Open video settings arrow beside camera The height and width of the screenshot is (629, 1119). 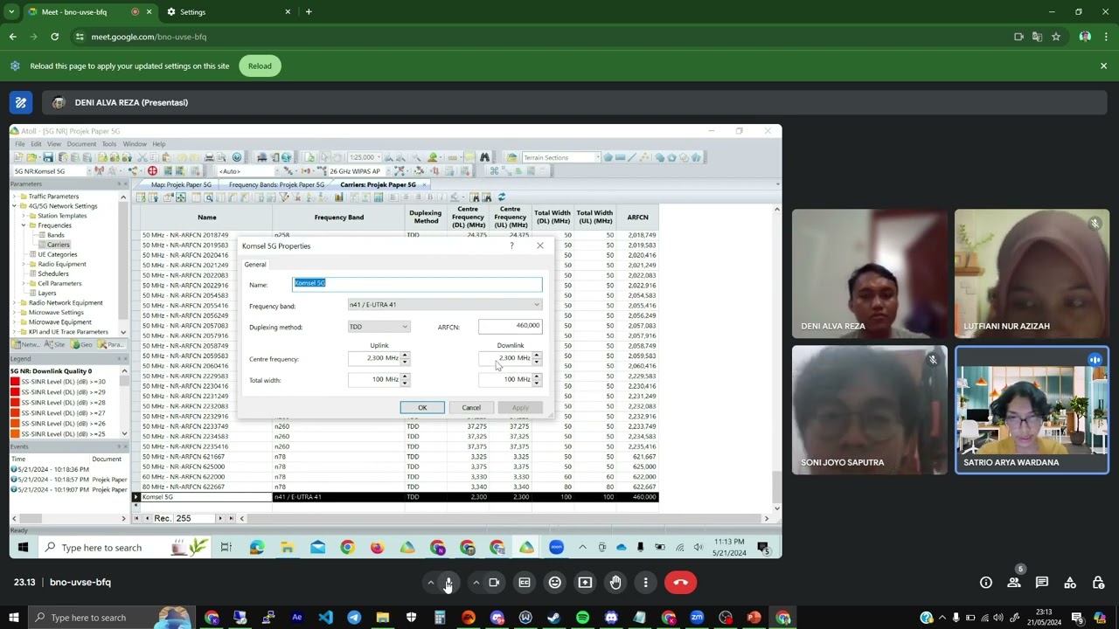[476, 583]
